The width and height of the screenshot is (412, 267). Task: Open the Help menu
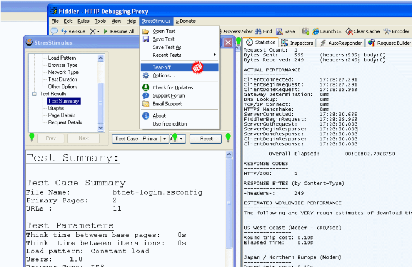(131, 21)
